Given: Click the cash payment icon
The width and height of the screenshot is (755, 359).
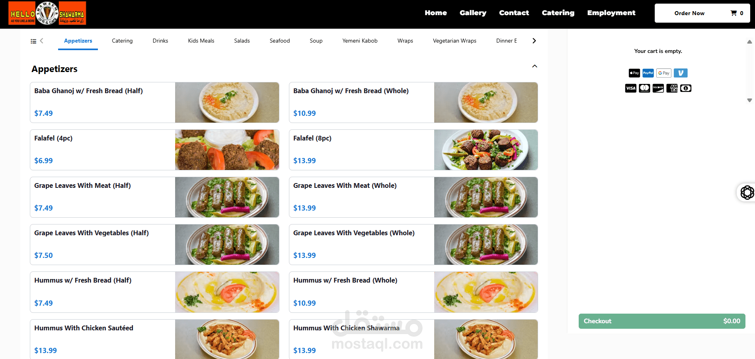Looking at the screenshot, I should click(x=686, y=88).
